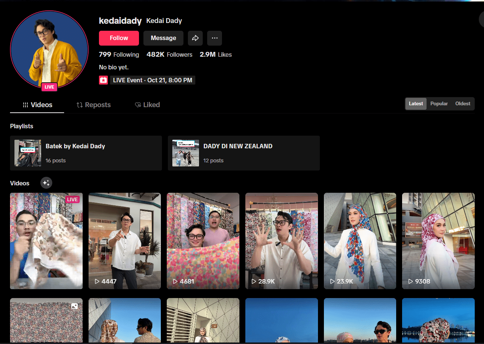Screen dimensions: 484x344
Task: Click the Follow button
Action: [119, 38]
